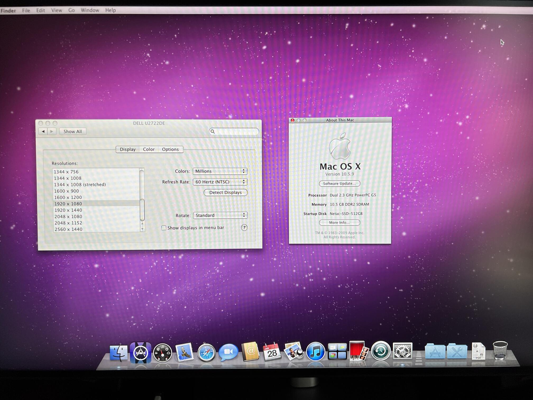Open the Colors dropdown set to Millions
Viewport: 533px width, 400px height.
coord(220,171)
